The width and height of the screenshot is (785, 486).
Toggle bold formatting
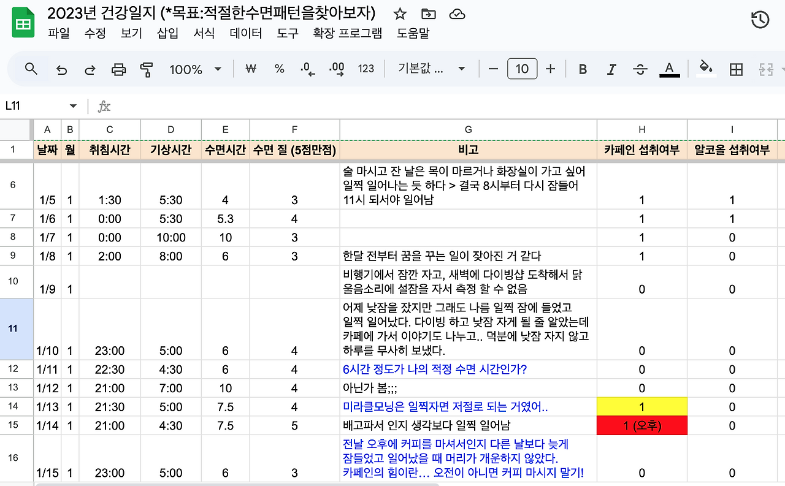click(x=581, y=69)
